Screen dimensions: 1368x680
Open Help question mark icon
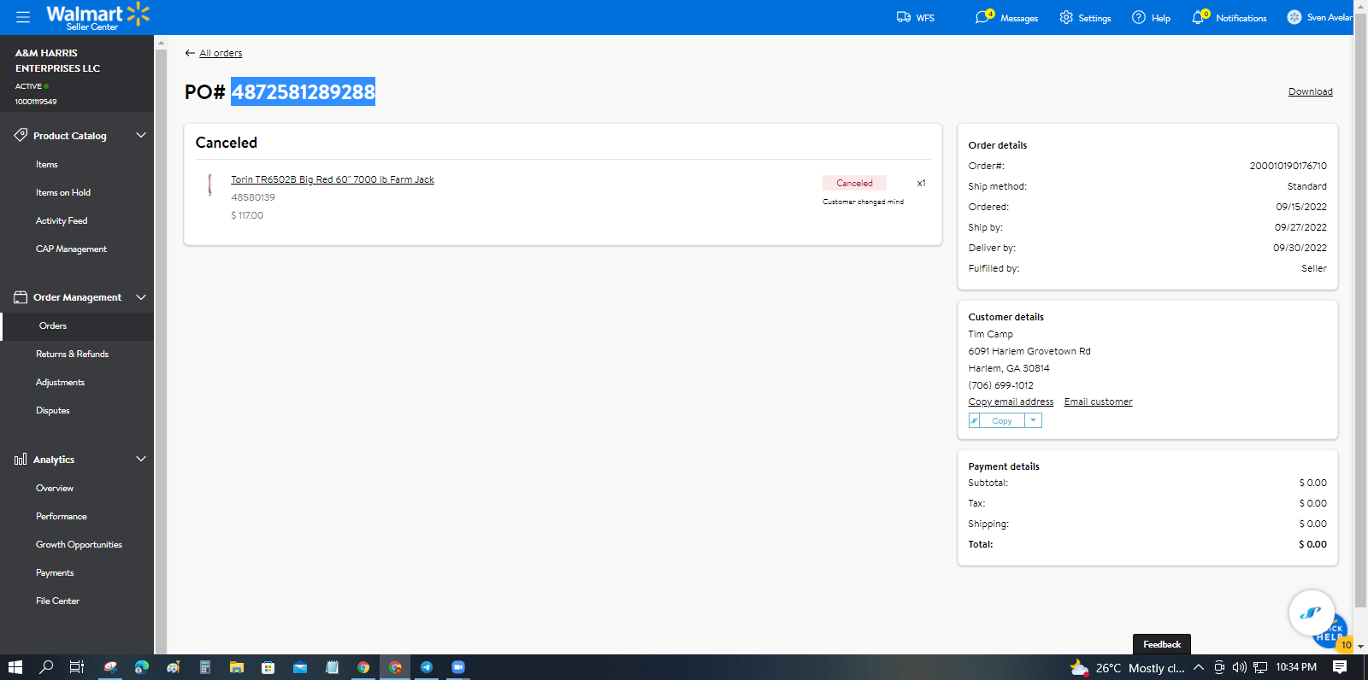coord(1139,17)
